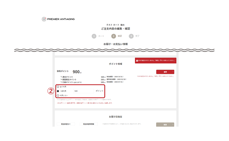The image size is (229, 141).
Task: Select the 利用しない radio button
Action: click(58, 95)
